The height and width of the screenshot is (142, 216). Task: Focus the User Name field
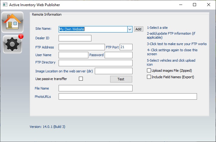pos(73,55)
